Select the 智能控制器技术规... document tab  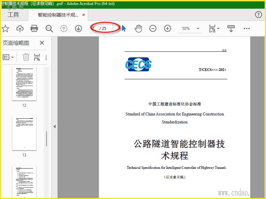point(58,15)
